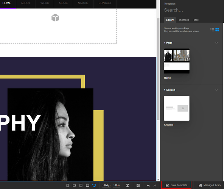Collapse the 1 Section group
The image size is (224, 189).
tap(216, 90)
